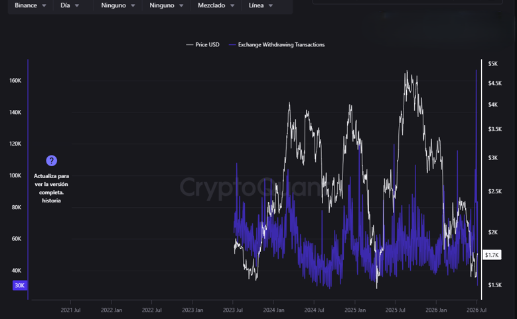The image size is (517, 319).
Task: Open the Binance exchange dropdown
Action: pyautogui.click(x=31, y=5)
